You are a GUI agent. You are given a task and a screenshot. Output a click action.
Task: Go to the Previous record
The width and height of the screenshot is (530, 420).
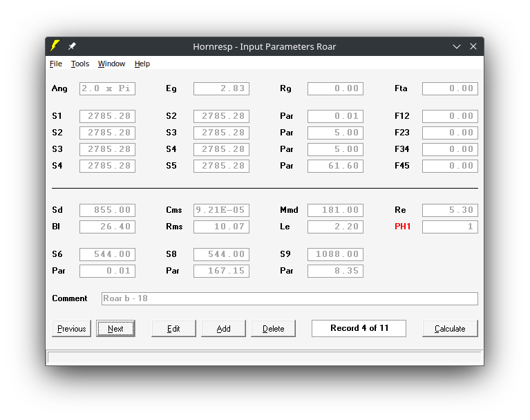click(72, 328)
